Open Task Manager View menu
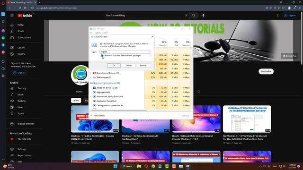This screenshot has width=303, height=170. (x=105, y=33)
